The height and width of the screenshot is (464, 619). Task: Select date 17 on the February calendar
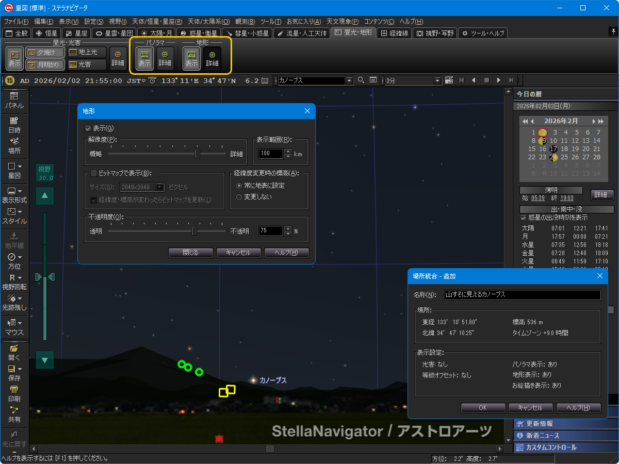[x=553, y=148]
